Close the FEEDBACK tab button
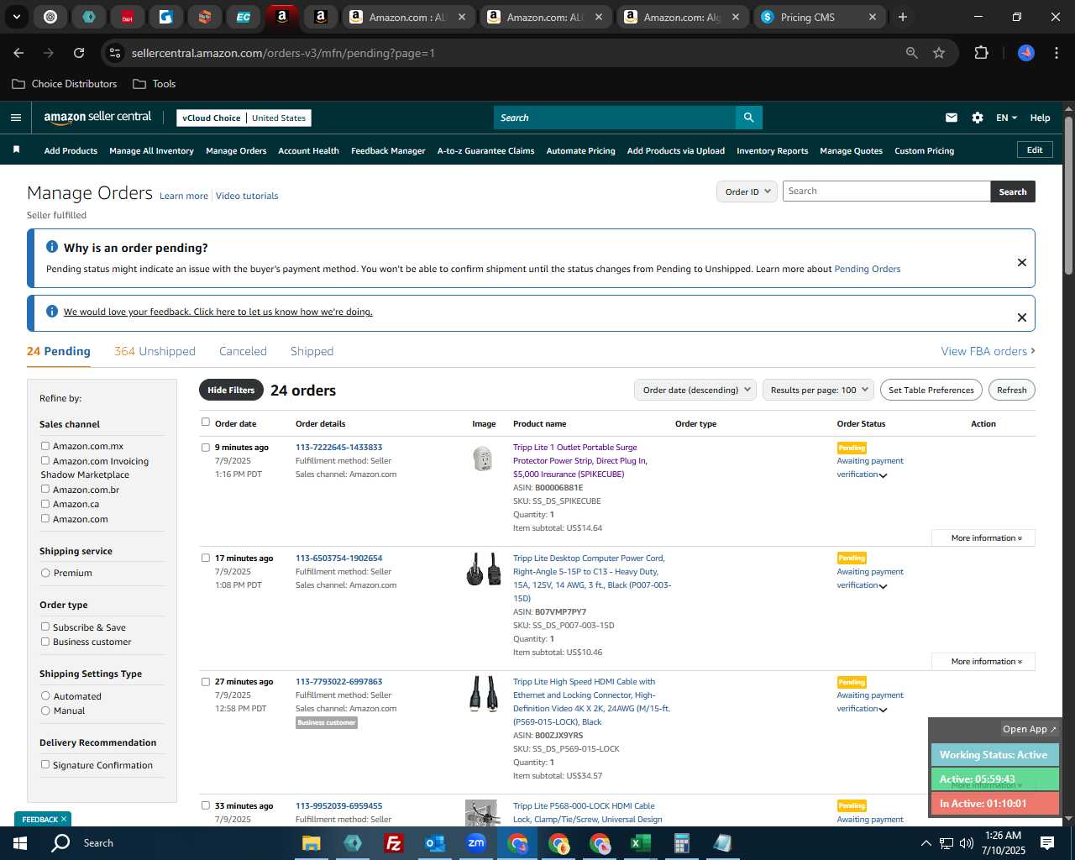Screen dimensions: 1075x860 [64, 819]
